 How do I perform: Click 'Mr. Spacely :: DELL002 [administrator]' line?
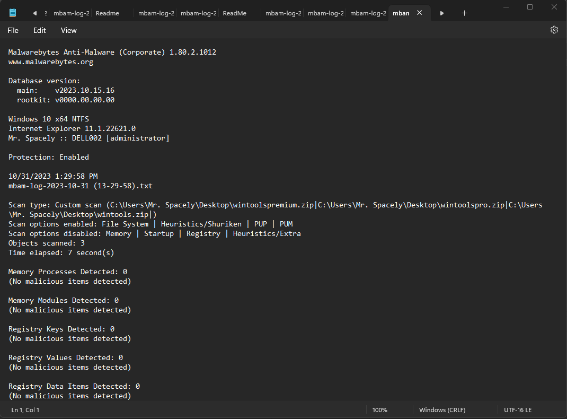(x=88, y=138)
